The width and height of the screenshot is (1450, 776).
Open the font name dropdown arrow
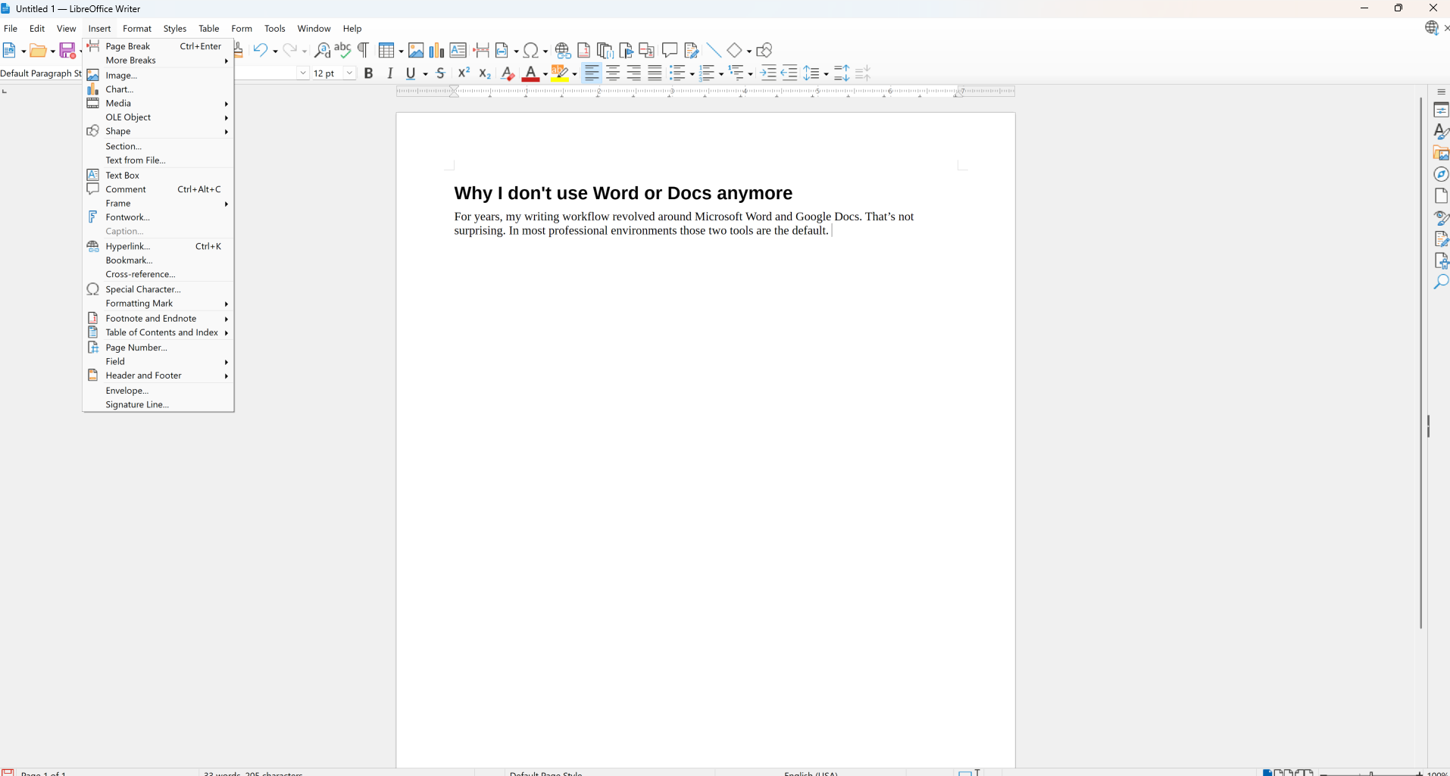[x=303, y=73]
